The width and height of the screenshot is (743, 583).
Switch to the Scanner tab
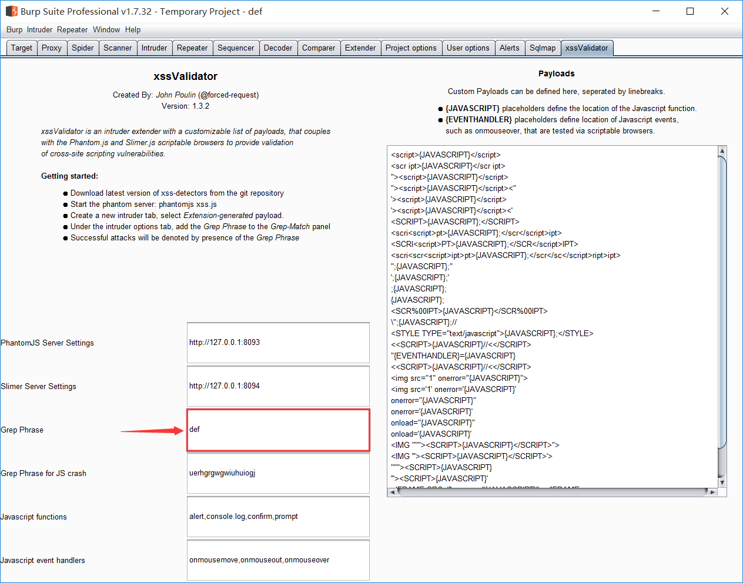click(x=118, y=48)
